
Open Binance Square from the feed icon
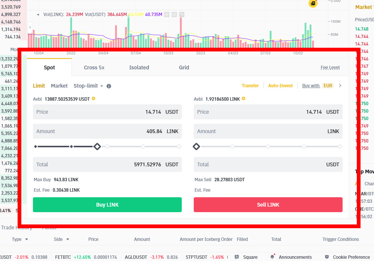[x=236, y=257]
